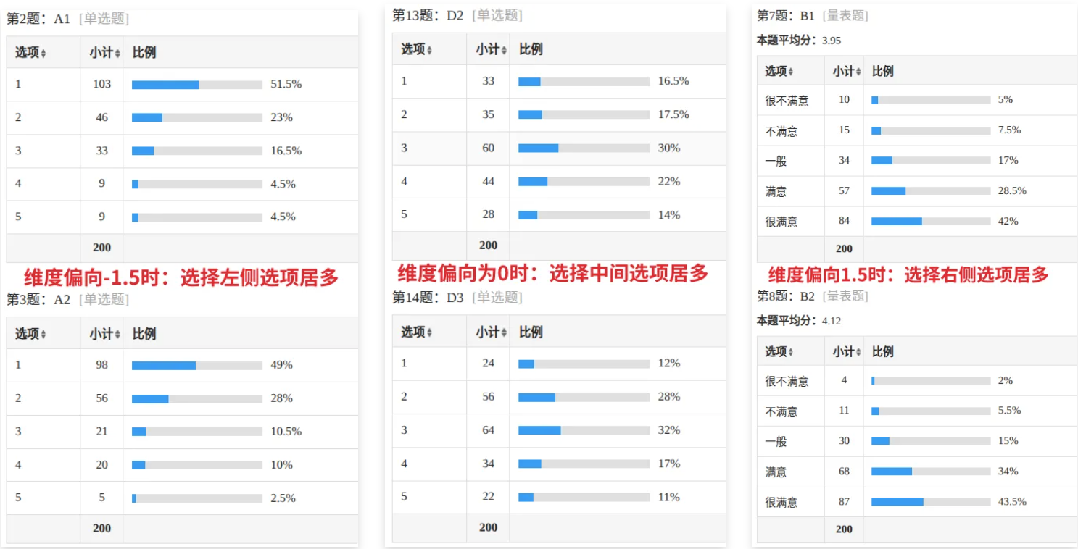Click the total 200 cell in D3 table
This screenshot has height=549, width=1078.
[488, 527]
